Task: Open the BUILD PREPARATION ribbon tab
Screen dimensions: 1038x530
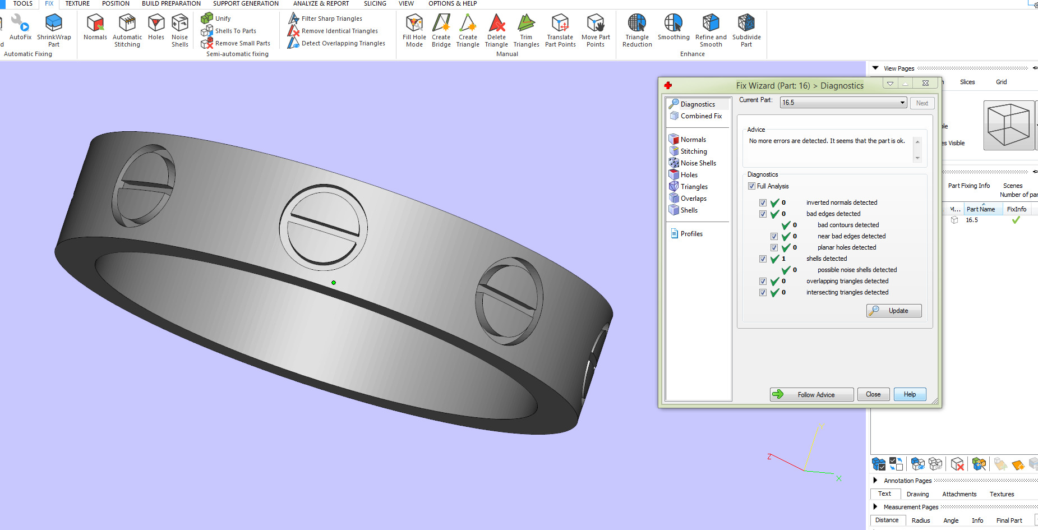Action: point(171,3)
